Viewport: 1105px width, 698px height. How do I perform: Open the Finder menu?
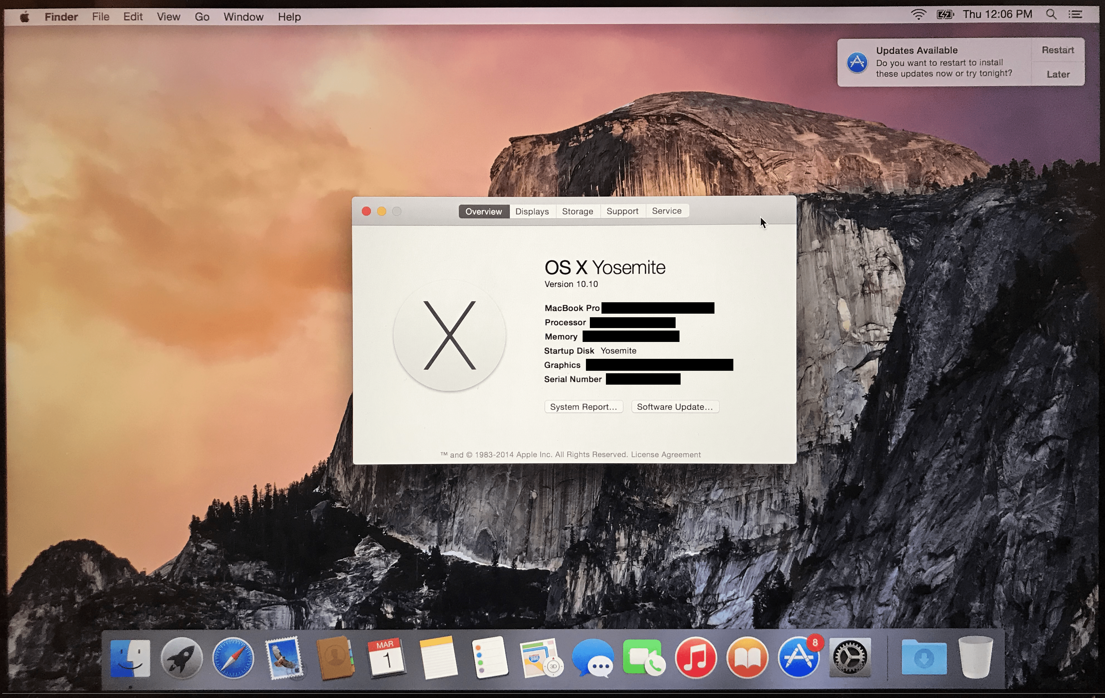click(61, 17)
